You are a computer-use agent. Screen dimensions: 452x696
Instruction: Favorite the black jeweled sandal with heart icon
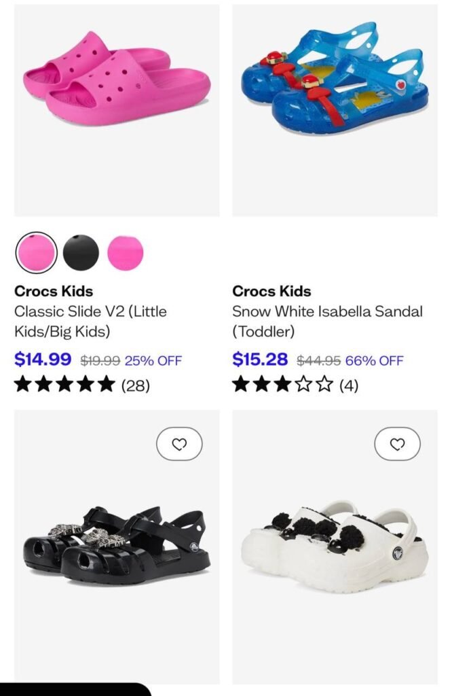pos(179,444)
